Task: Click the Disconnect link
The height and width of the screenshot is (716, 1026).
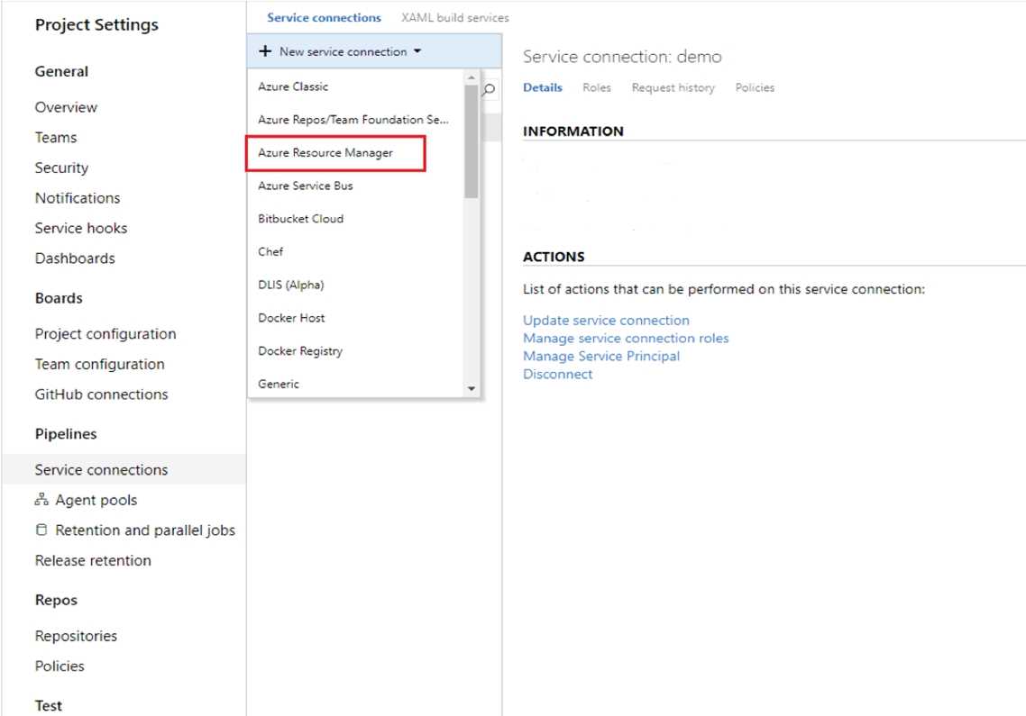Action: point(557,374)
